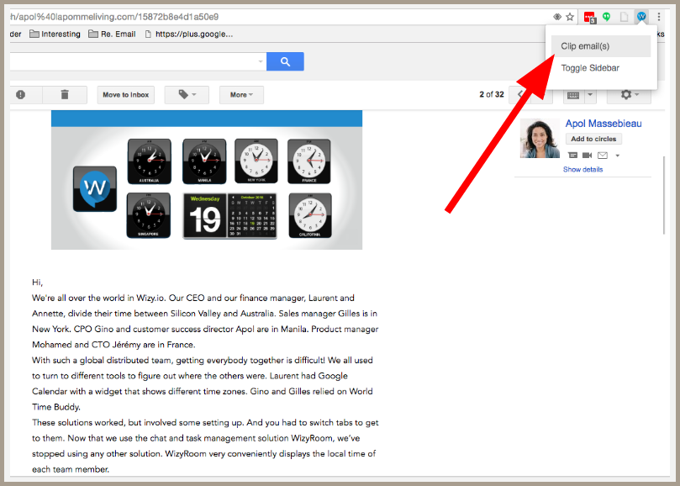
Task: Click the France clock in the email image
Action: (309, 161)
